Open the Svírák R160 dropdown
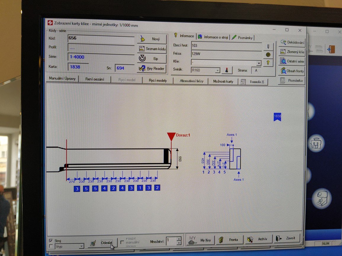 click(218, 70)
